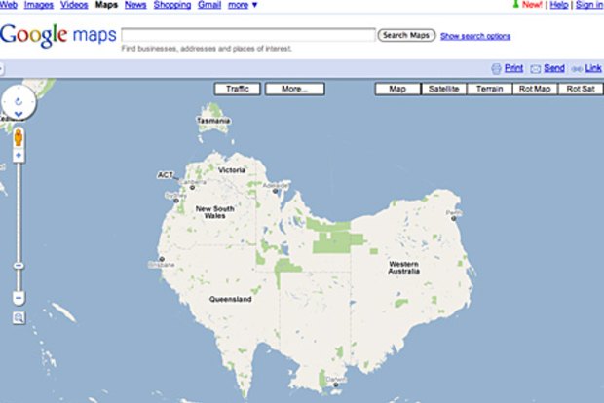The image size is (604, 403).
Task: Open Gmail from the top navigation bar
Action: pyautogui.click(x=208, y=5)
